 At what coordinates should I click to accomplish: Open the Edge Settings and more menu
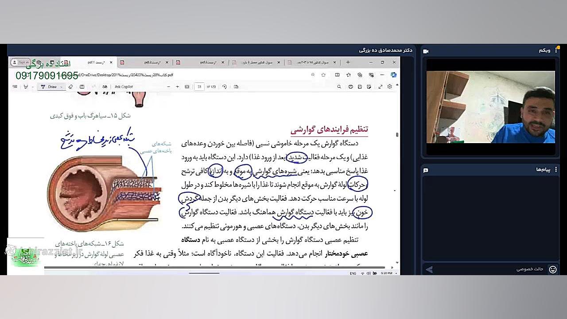(x=382, y=75)
